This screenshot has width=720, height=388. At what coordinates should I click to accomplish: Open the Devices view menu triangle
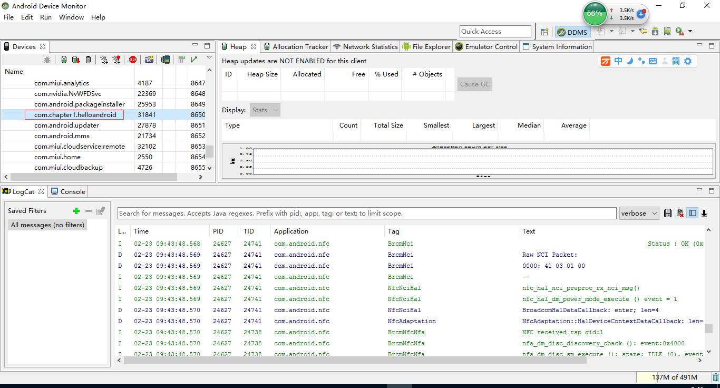(209, 57)
